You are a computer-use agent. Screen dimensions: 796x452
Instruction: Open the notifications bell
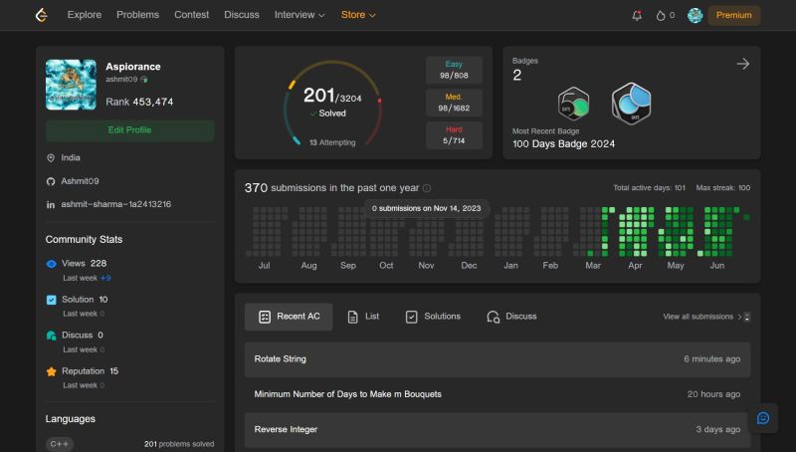637,15
